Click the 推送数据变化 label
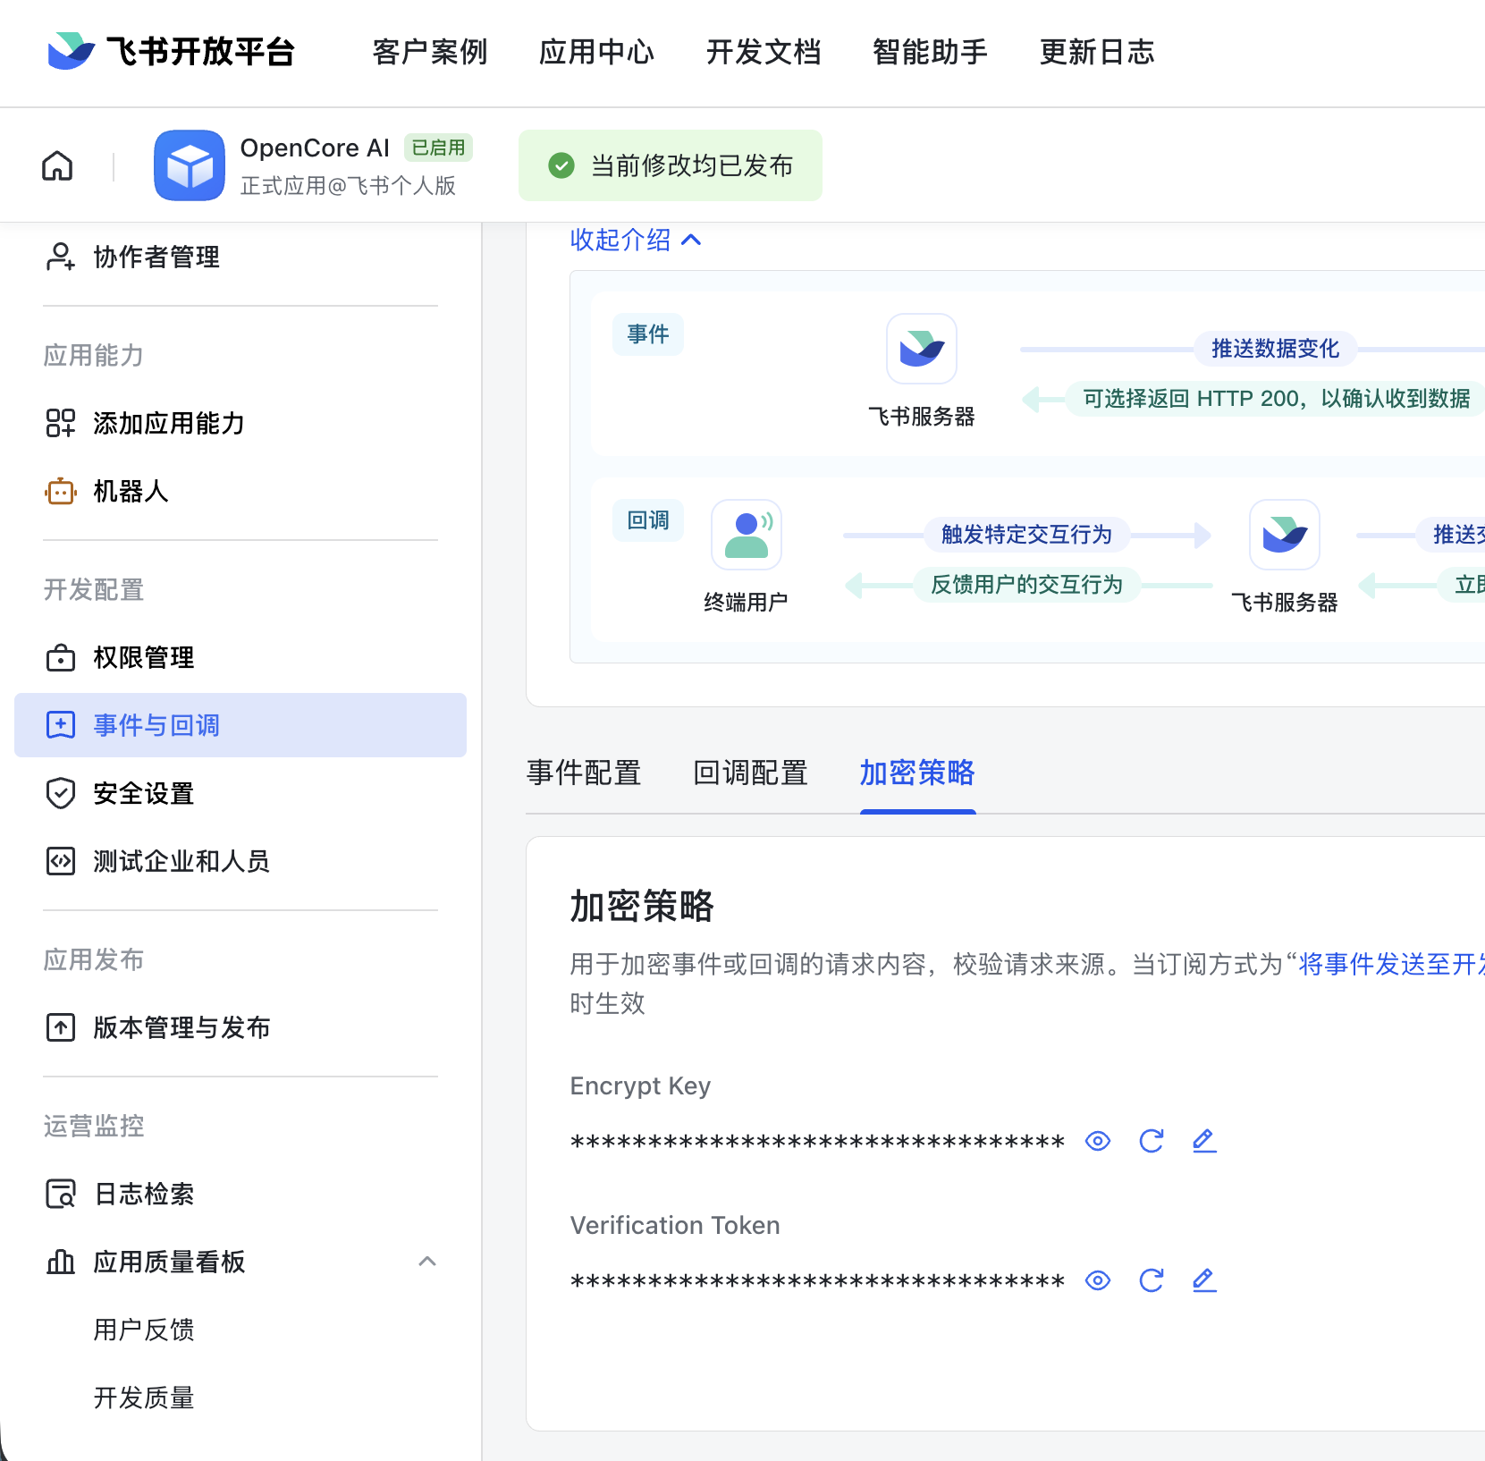Viewport: 1485px width, 1461px height. (x=1275, y=349)
